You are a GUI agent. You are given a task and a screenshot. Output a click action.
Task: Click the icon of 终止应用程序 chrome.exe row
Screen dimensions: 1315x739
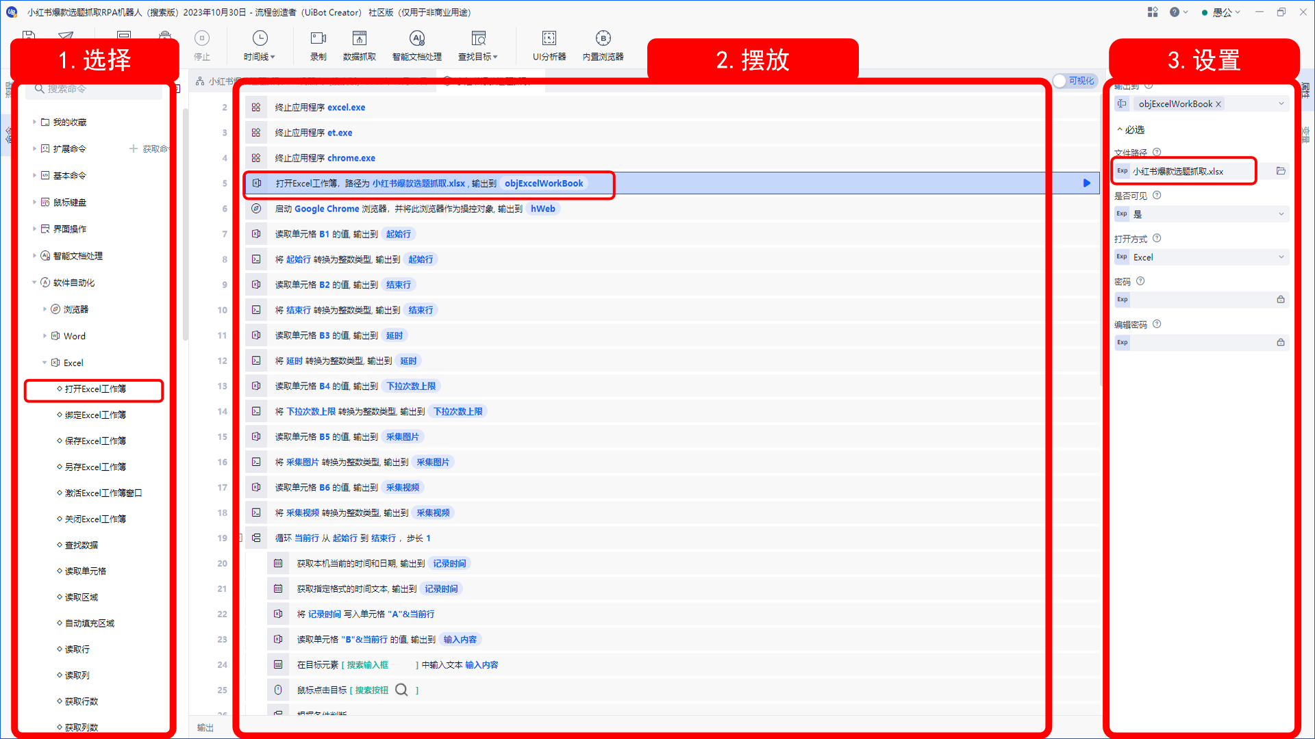click(x=256, y=158)
